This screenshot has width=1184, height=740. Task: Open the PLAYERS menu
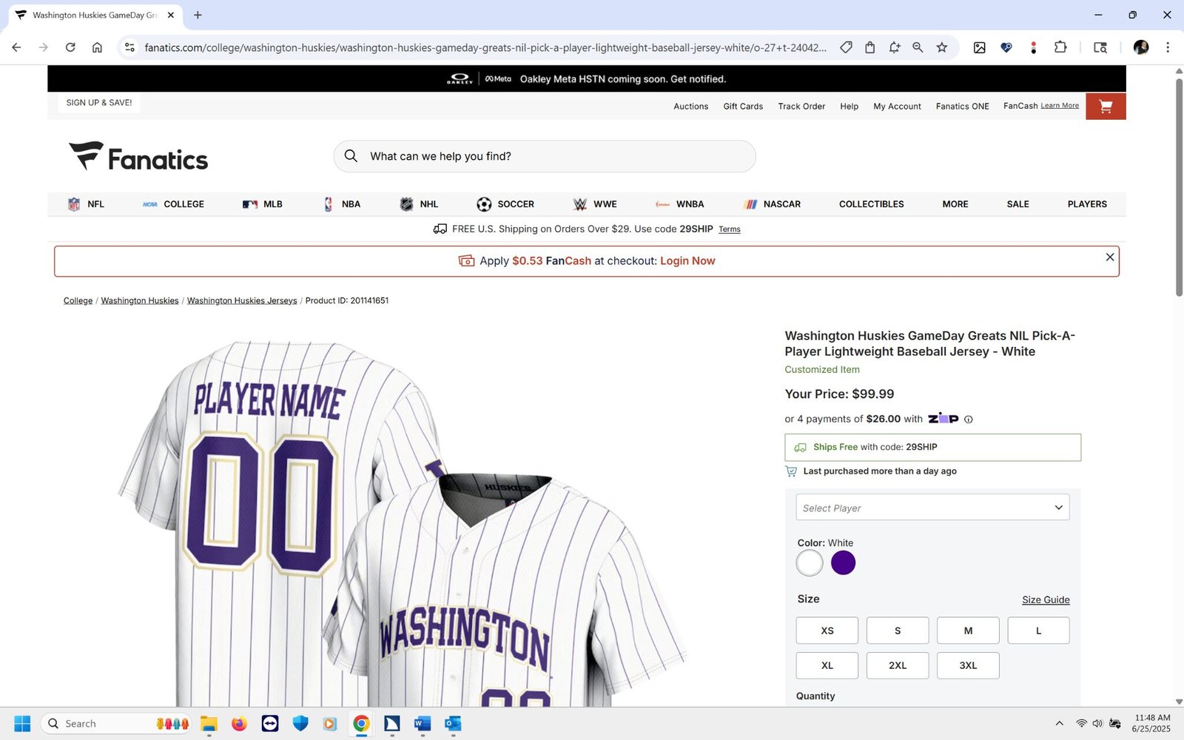click(1087, 204)
